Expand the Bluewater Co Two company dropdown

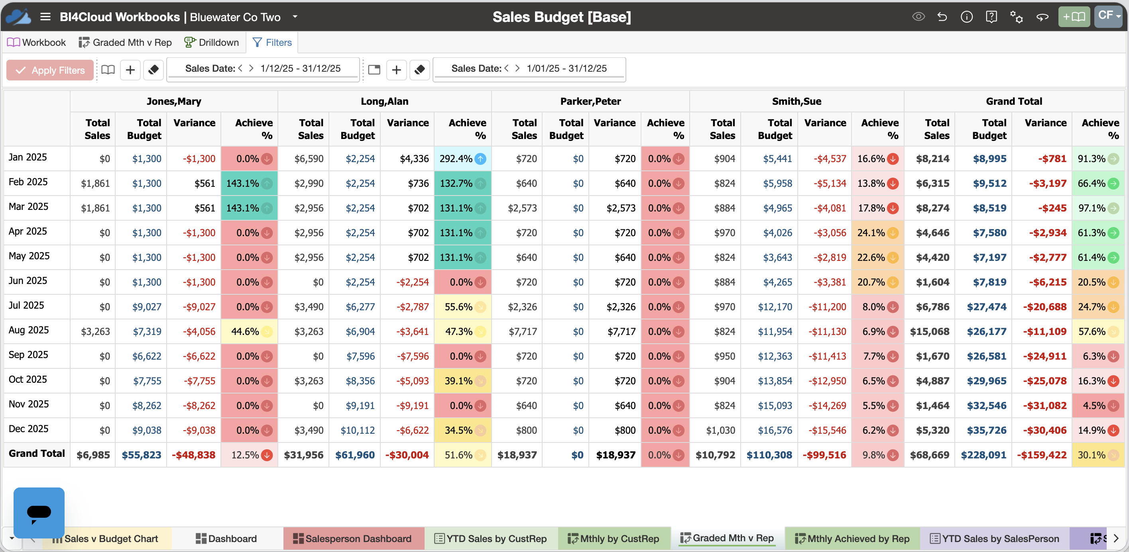(295, 17)
